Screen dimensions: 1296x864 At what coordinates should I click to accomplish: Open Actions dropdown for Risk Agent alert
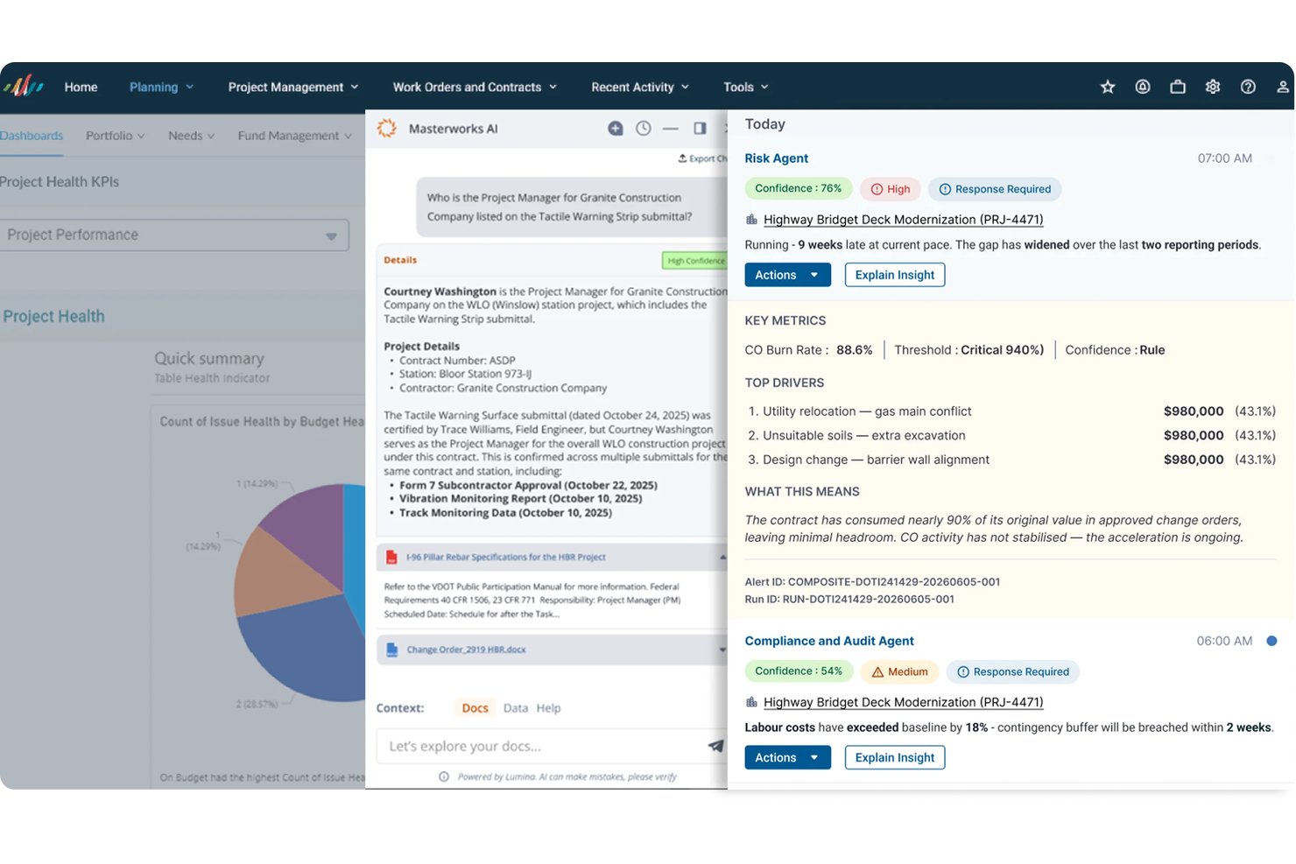point(787,275)
